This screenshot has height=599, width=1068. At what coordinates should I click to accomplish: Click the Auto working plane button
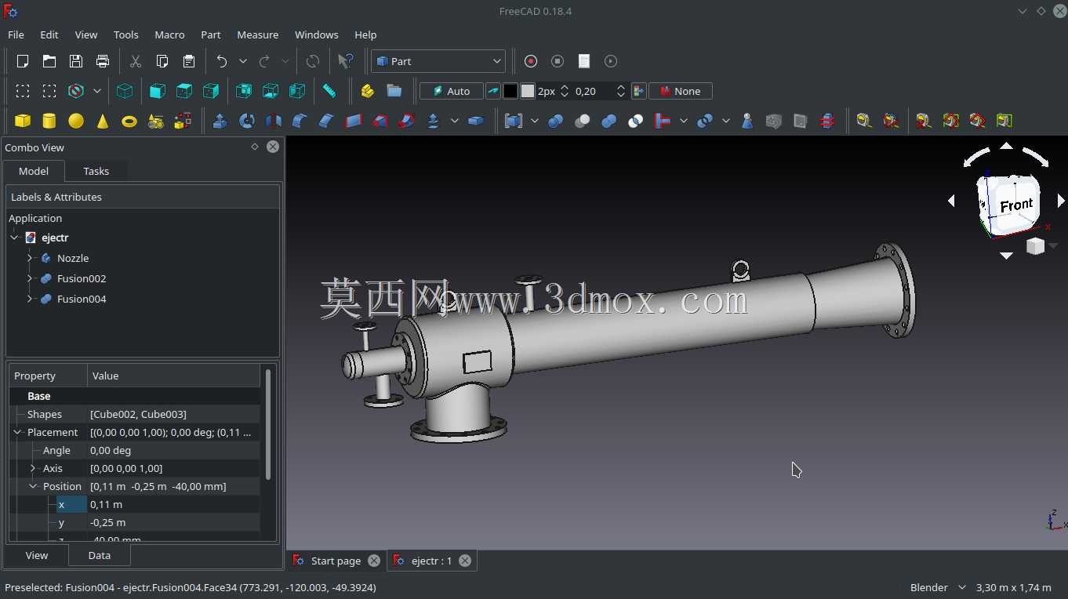tap(452, 91)
